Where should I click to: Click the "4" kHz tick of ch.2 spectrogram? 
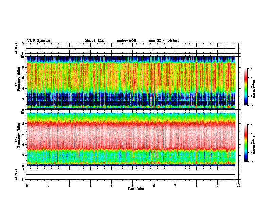tap(24, 145)
